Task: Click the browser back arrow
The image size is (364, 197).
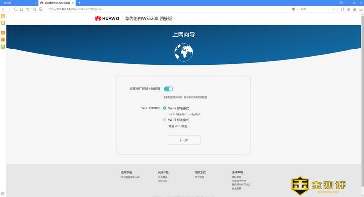Action: click(4, 9)
